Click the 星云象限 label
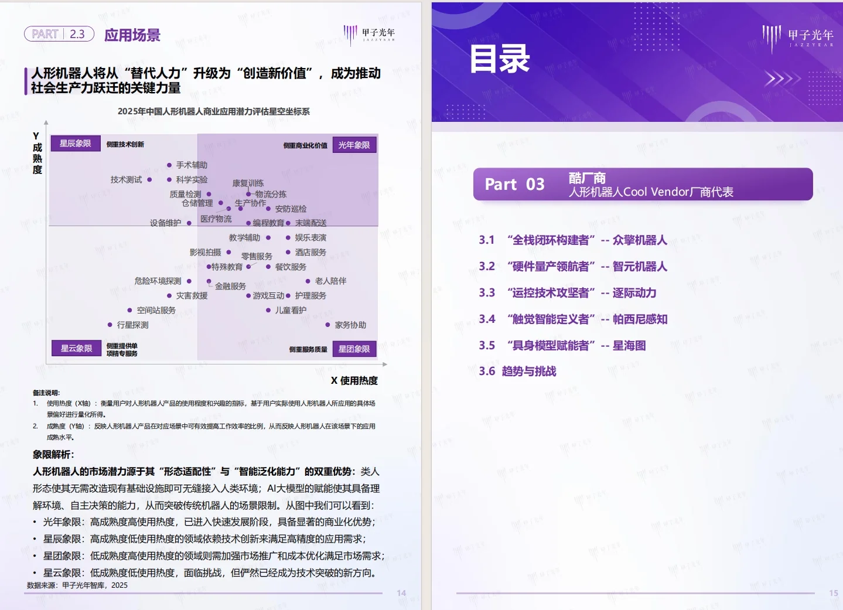 pyautogui.click(x=76, y=348)
